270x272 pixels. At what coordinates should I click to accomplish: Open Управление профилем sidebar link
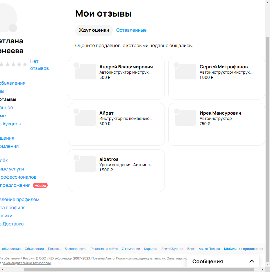point(19,200)
